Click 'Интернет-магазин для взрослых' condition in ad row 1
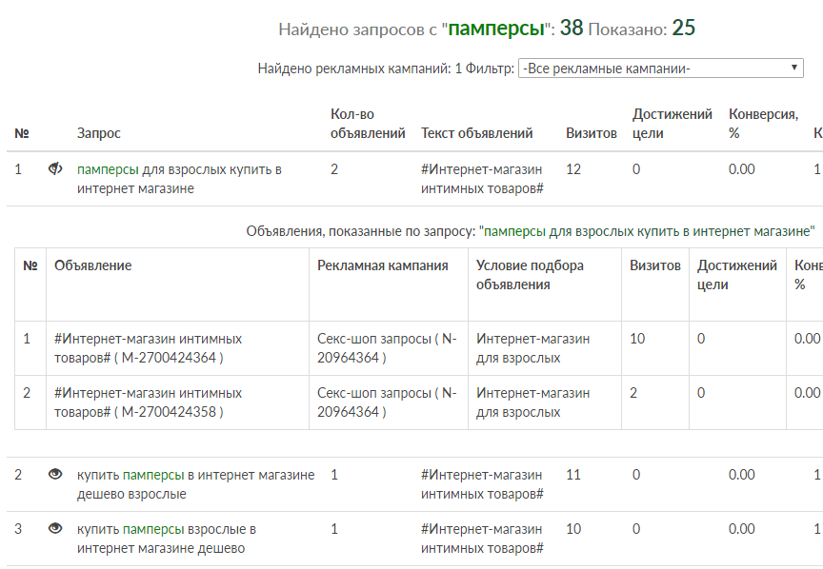This screenshot has height=569, width=823. [532, 348]
